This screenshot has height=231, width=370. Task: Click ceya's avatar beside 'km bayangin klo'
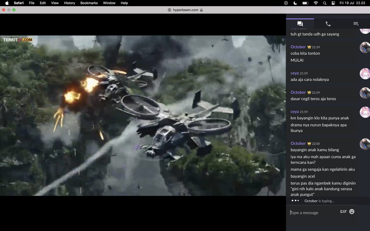[x=365, y=112]
